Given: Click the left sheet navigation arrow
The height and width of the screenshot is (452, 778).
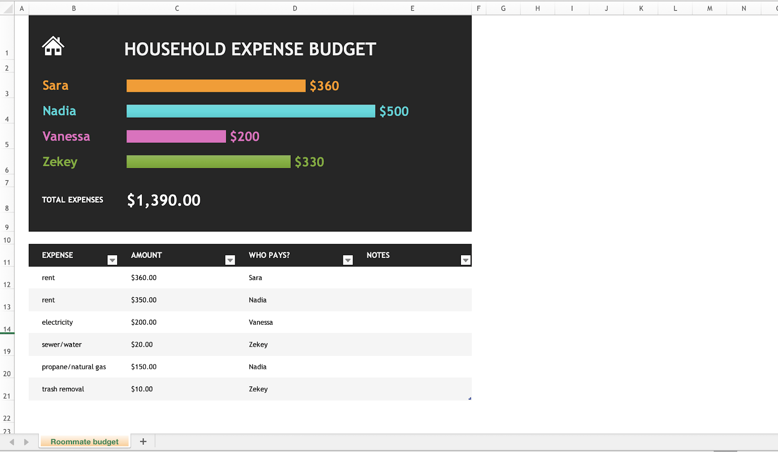Looking at the screenshot, I should click(12, 441).
